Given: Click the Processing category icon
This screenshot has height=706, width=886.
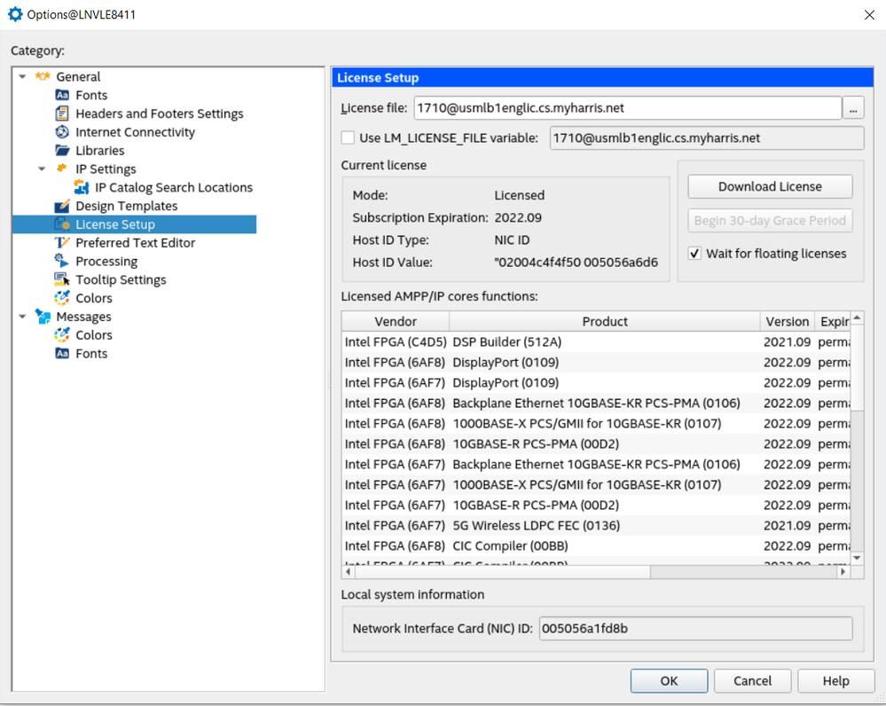Looking at the screenshot, I should 62,262.
